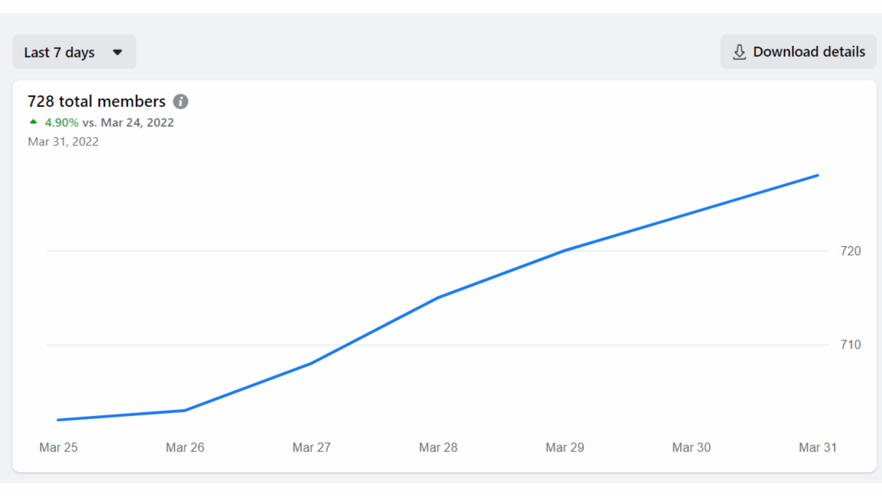Select the Mar 25 x-axis label

coord(58,447)
